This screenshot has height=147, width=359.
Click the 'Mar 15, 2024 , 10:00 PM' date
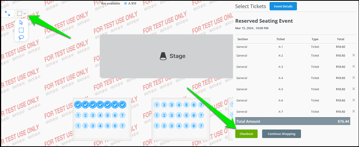click(252, 28)
